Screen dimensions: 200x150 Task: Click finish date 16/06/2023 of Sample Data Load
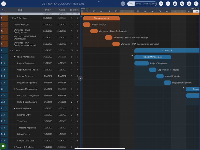(x=62, y=141)
